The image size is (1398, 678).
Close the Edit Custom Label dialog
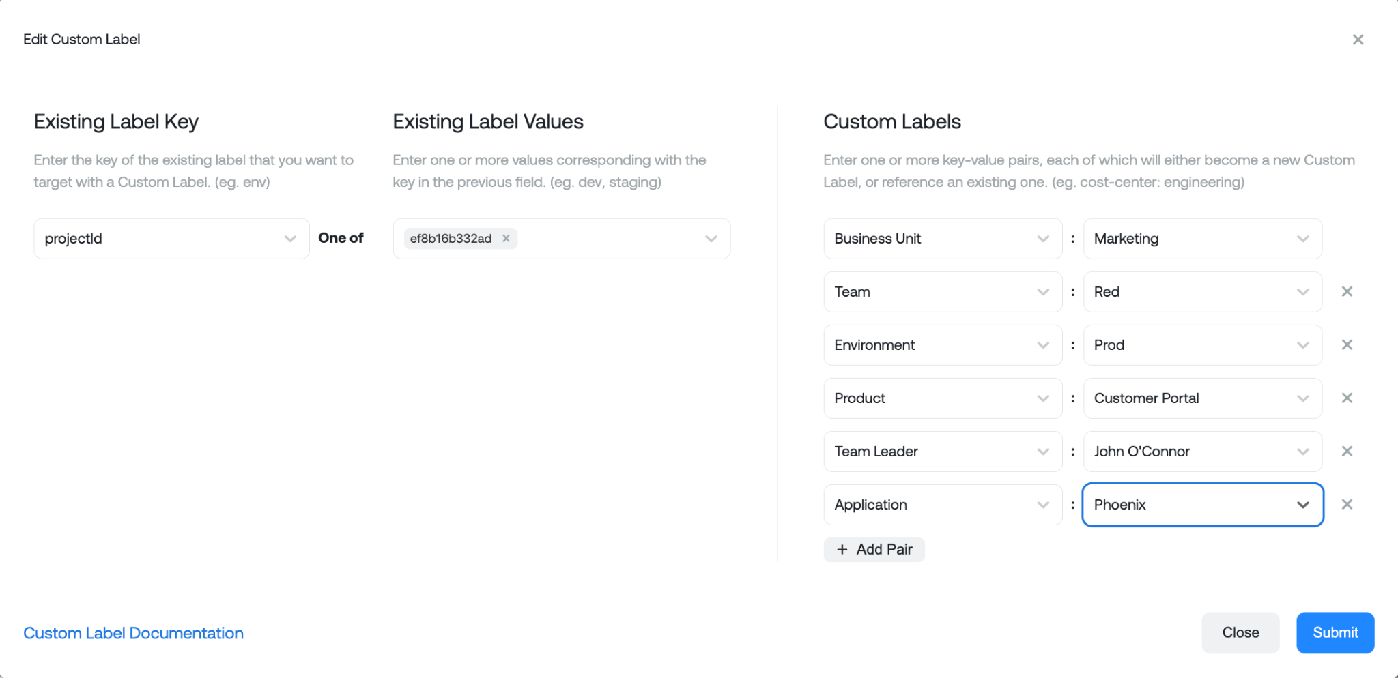pos(1358,39)
